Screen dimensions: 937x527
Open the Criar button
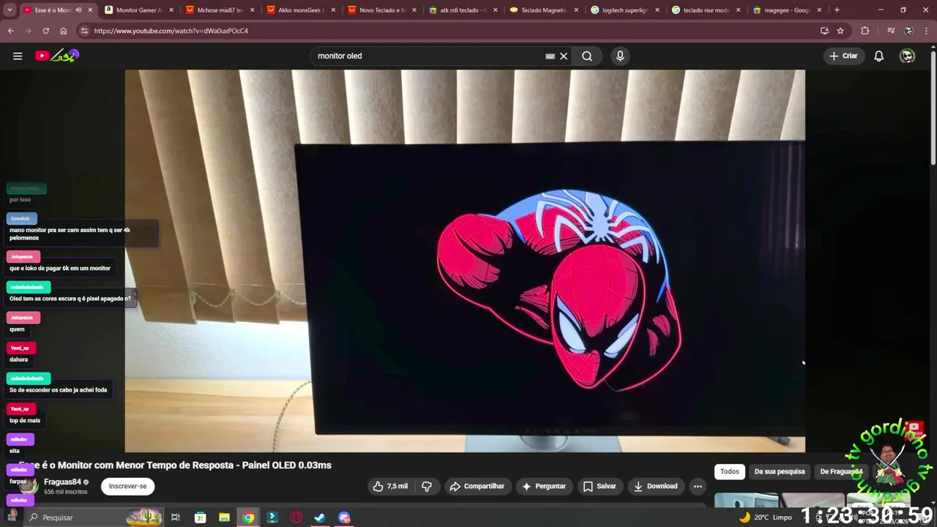[x=843, y=56]
